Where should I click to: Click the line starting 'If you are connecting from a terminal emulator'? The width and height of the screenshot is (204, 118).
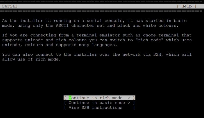point(97,35)
